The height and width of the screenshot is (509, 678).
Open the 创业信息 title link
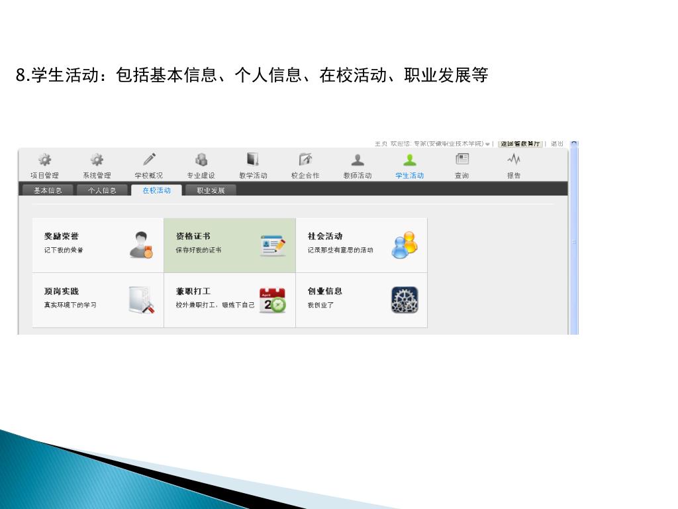(325, 292)
